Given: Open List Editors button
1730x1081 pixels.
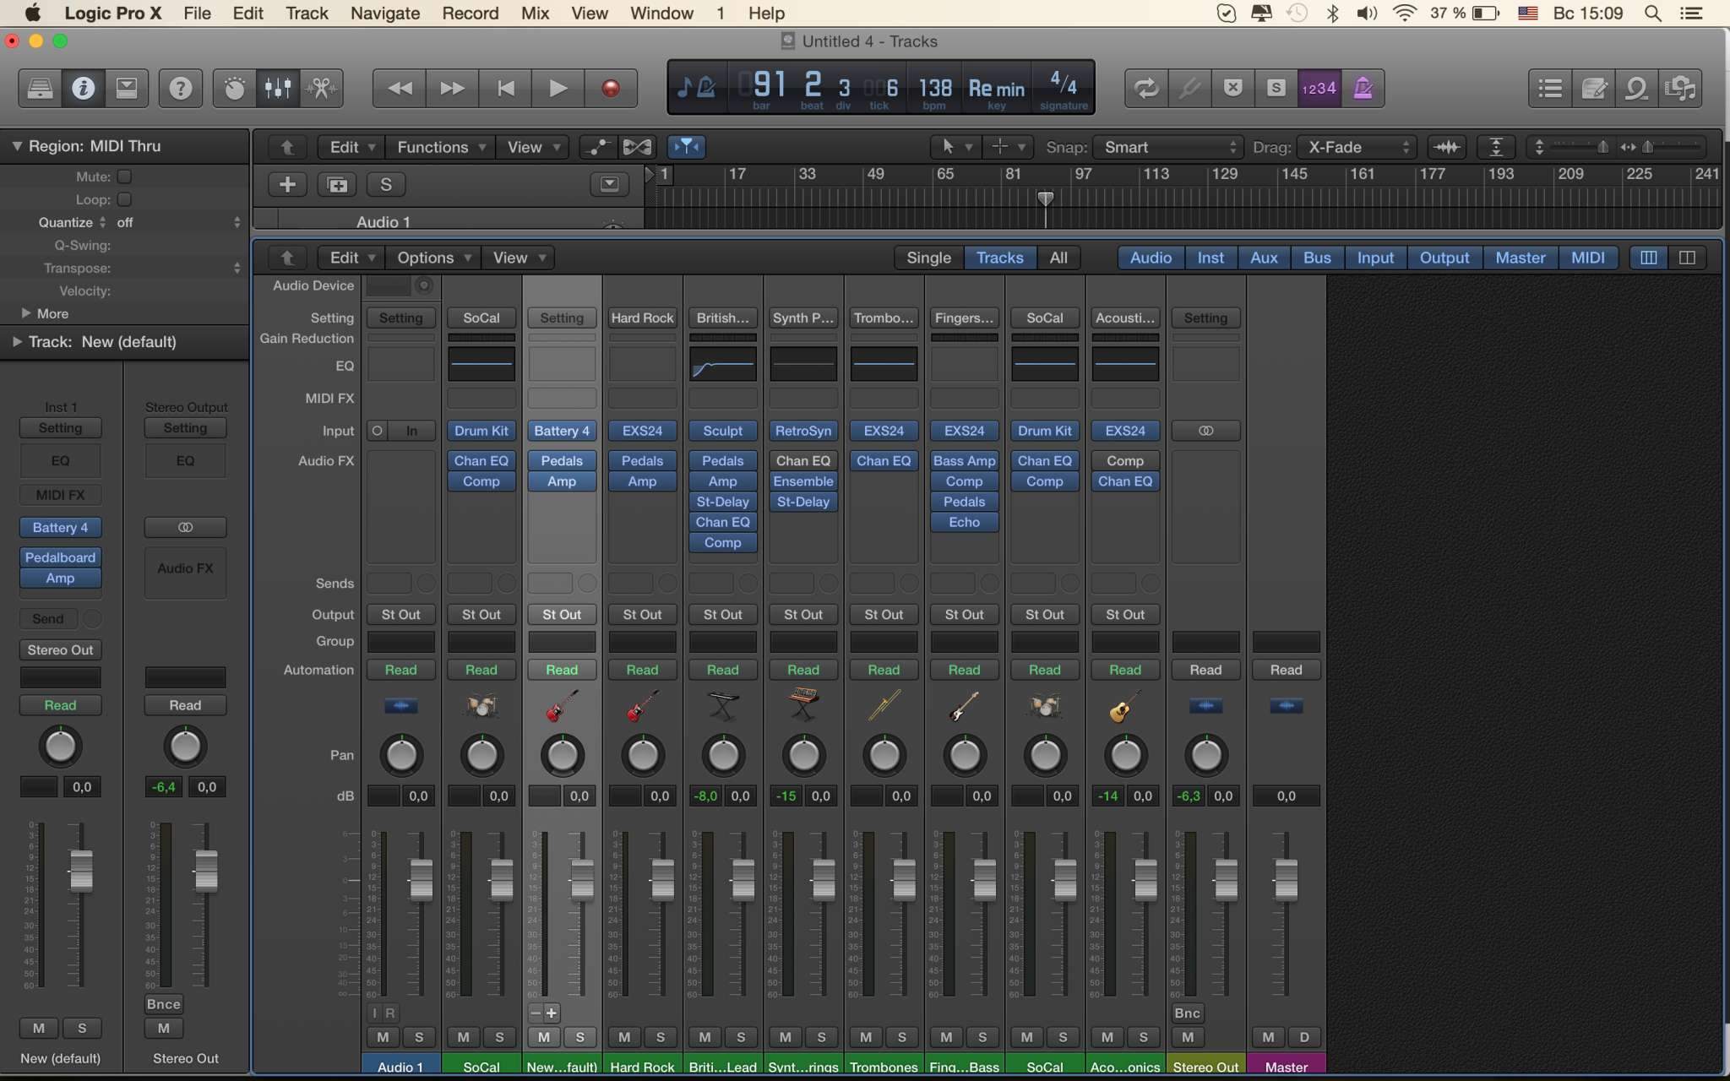Looking at the screenshot, I should coord(1549,88).
